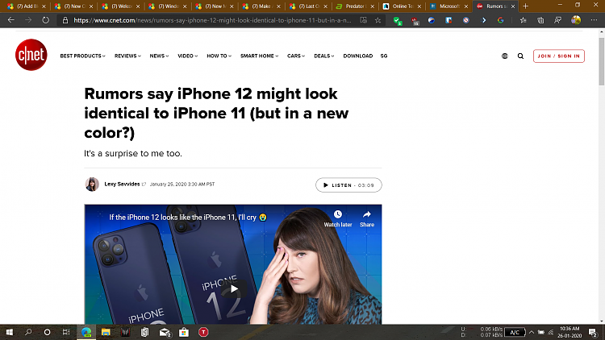The image size is (605, 340).
Task: Click the Watch later clock icon
Action: (338, 214)
